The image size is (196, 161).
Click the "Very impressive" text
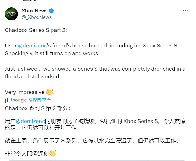click(x=25, y=92)
